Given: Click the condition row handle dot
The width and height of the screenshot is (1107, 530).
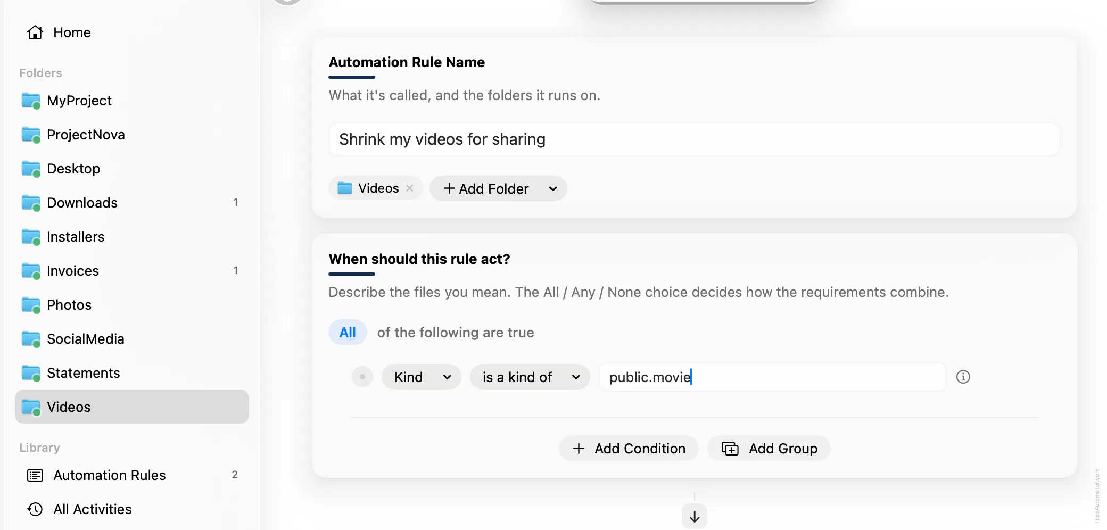Looking at the screenshot, I should pos(362,377).
